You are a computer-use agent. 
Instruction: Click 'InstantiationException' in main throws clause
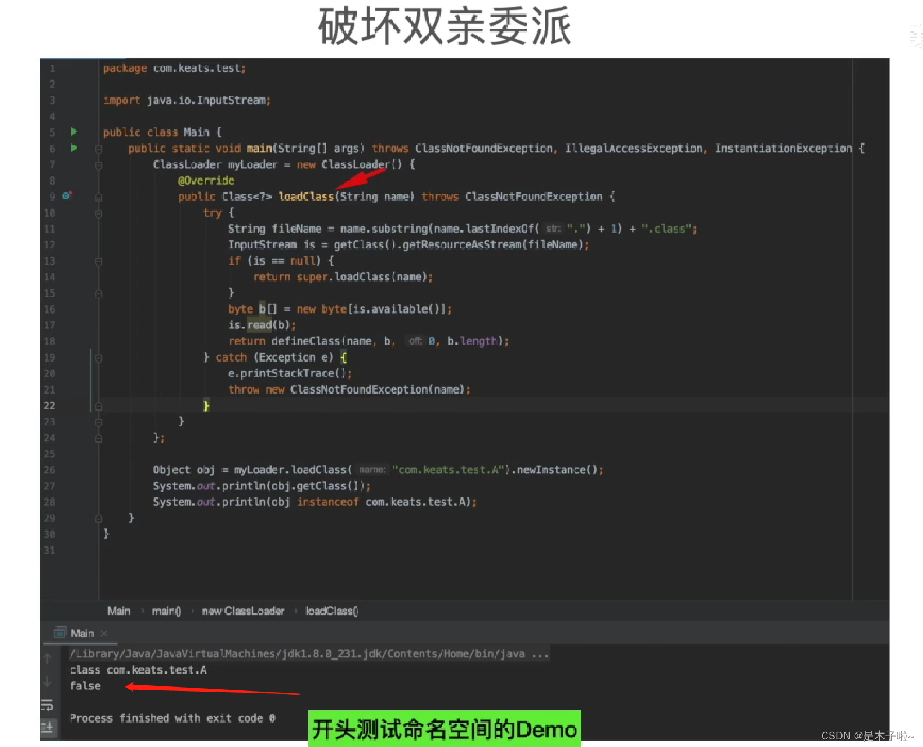point(783,148)
